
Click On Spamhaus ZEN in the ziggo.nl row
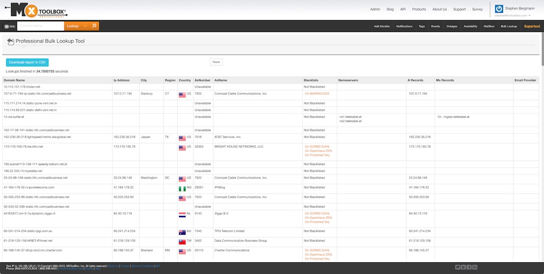tap(318, 218)
